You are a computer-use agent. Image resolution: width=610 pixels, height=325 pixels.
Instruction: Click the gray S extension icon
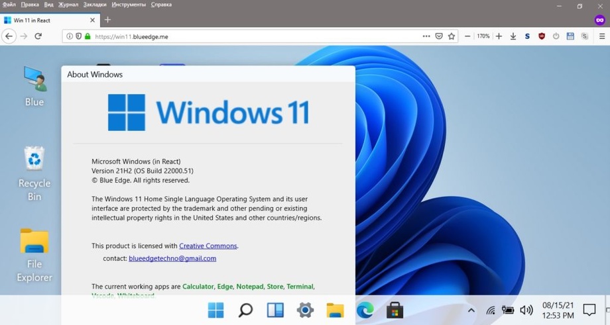pyautogui.click(x=584, y=36)
